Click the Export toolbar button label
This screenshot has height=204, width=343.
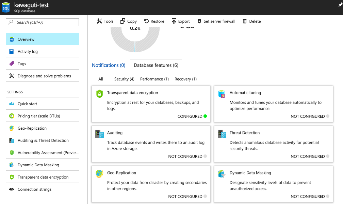point(184,21)
